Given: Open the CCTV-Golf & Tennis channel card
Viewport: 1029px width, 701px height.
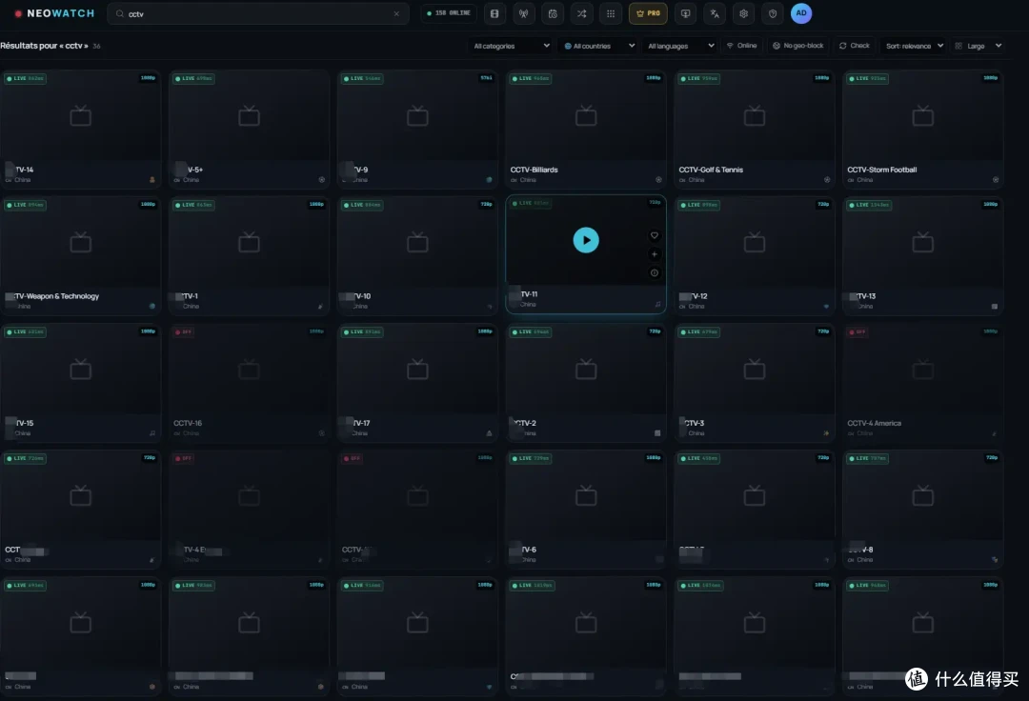Looking at the screenshot, I should pyautogui.click(x=754, y=130).
